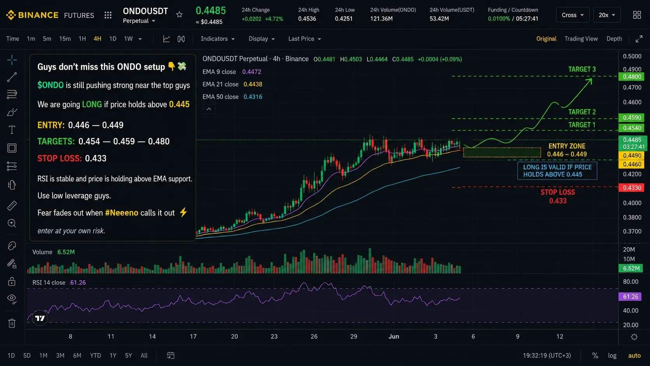Set chart range to 6M
This screenshot has height=366, width=650.
coord(77,355)
